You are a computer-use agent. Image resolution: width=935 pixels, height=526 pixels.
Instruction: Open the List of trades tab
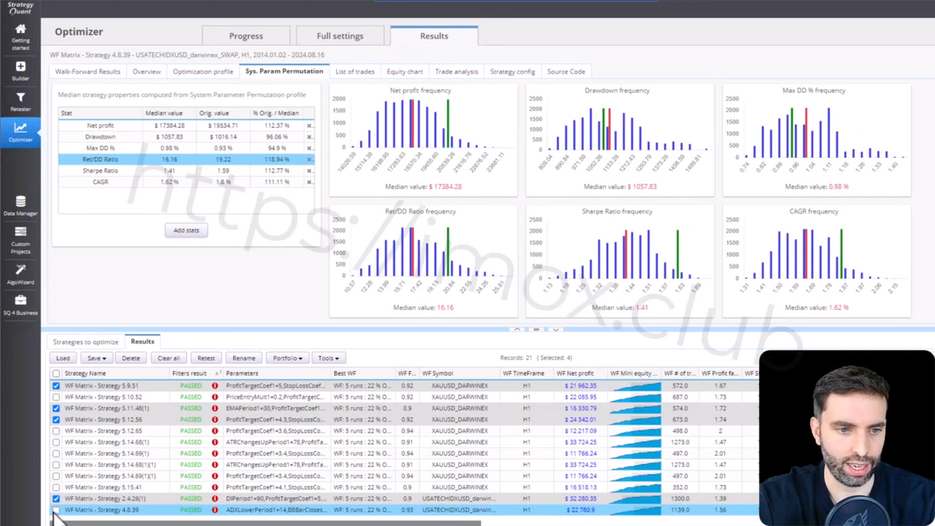(x=355, y=72)
